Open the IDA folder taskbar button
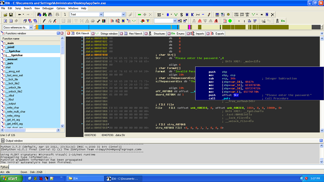 pos(85,179)
